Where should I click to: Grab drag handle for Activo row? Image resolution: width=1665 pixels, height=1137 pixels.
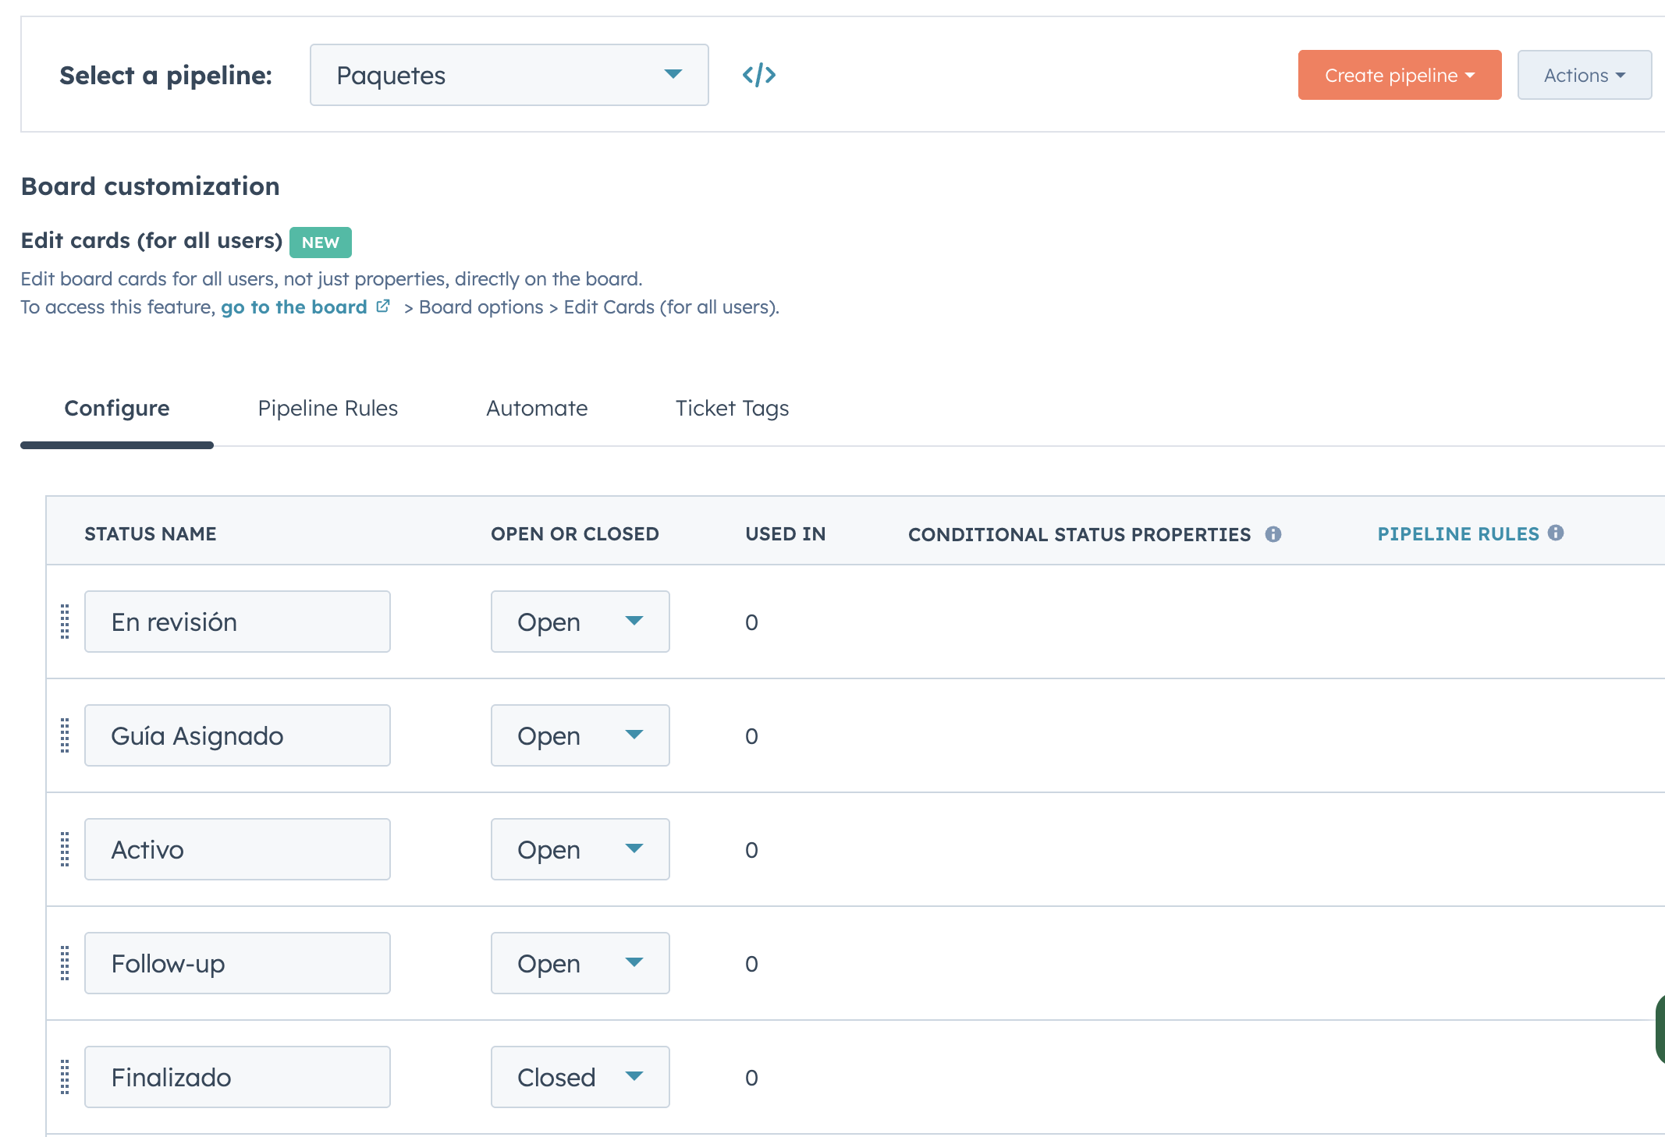tap(65, 849)
